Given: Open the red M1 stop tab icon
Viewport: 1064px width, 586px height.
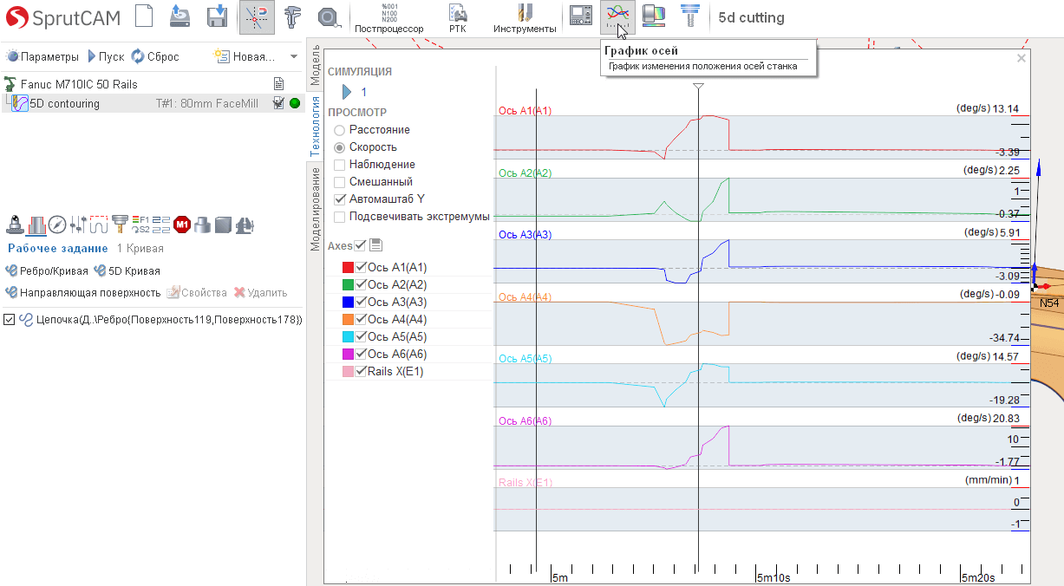Looking at the screenshot, I should click(x=182, y=225).
